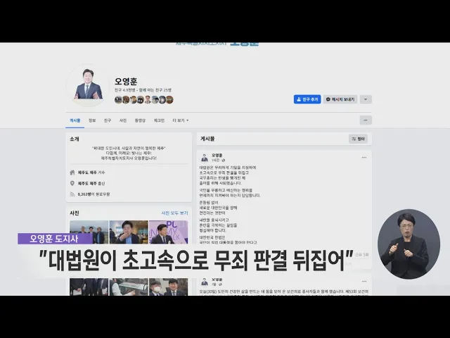The image size is (450, 338).
Task: Click the profile name 오영훈 heading
Action: (126, 82)
